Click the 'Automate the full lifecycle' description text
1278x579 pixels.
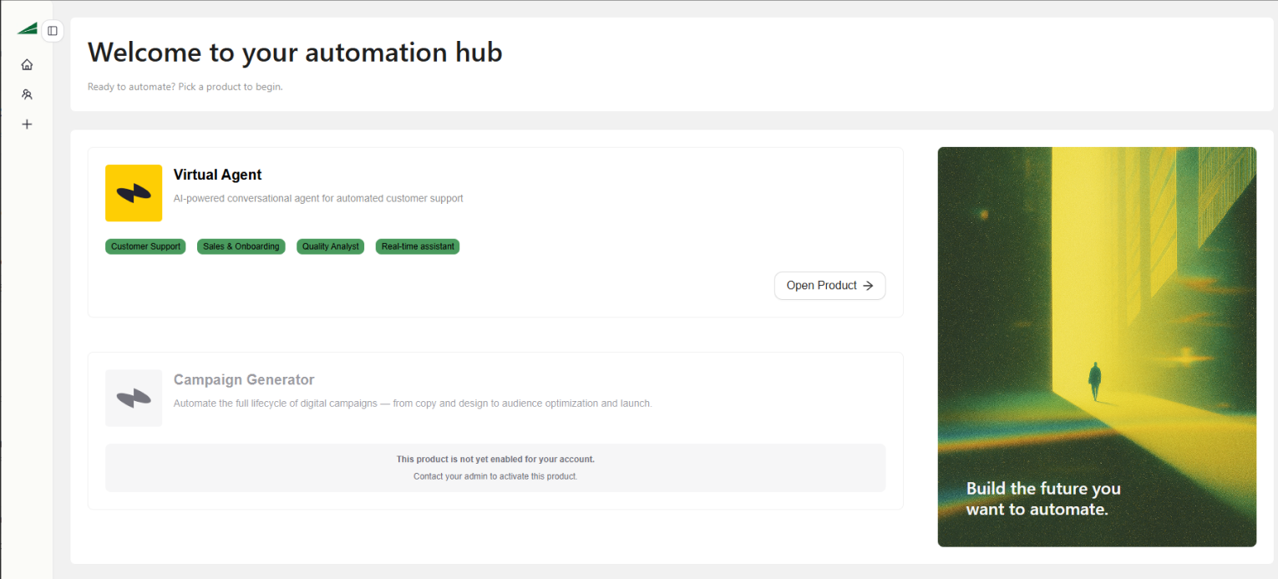tap(413, 403)
